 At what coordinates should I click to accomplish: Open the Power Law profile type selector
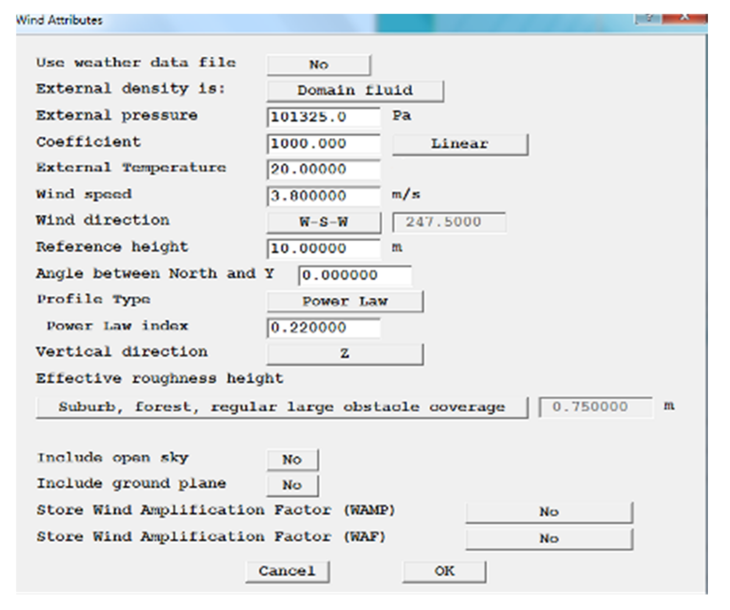click(345, 302)
